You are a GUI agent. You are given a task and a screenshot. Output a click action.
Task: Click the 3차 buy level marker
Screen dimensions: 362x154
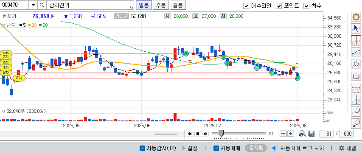point(6,62)
